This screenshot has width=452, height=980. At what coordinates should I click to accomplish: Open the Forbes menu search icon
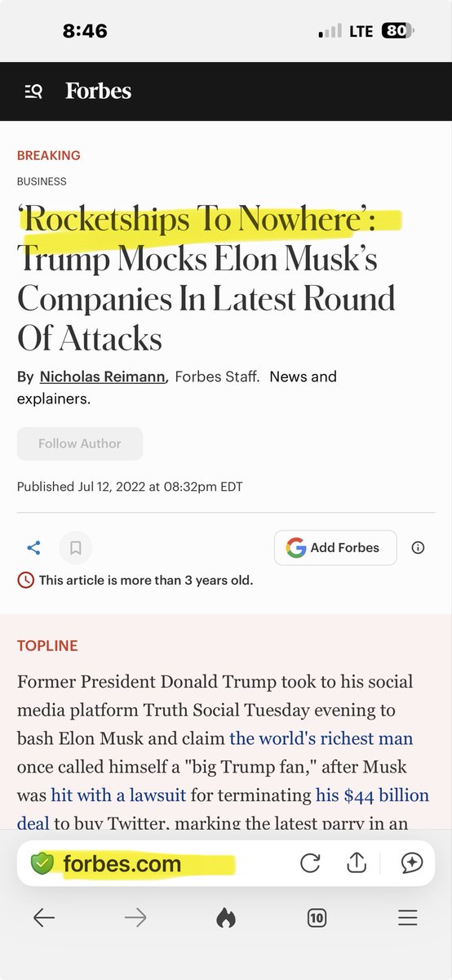(33, 91)
